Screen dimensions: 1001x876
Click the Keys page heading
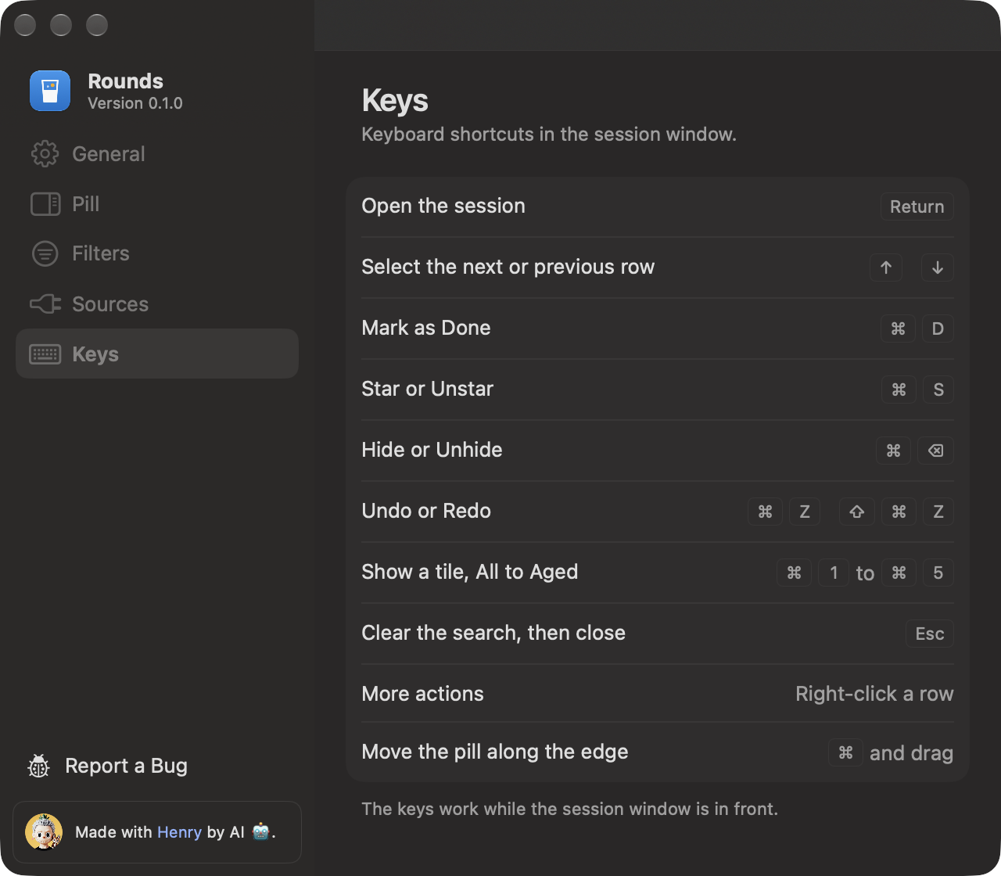pos(395,101)
